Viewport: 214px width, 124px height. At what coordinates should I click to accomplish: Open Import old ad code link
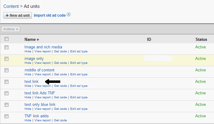click(50, 15)
